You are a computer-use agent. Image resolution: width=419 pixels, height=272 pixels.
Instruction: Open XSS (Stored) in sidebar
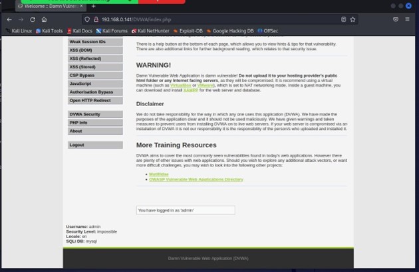(x=95, y=67)
